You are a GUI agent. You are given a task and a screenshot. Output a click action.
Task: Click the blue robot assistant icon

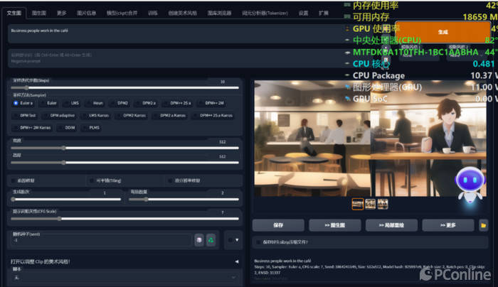click(x=469, y=188)
